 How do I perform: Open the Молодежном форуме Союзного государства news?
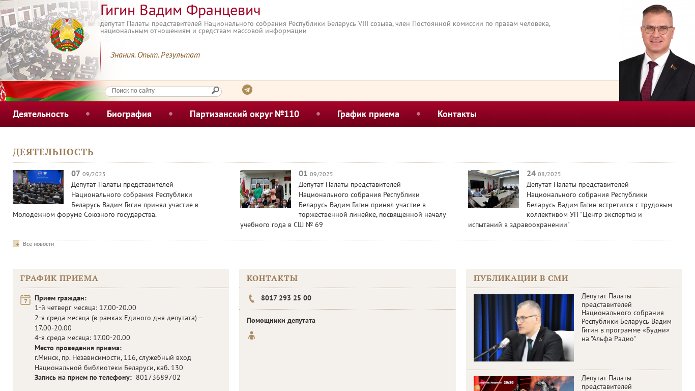[x=105, y=200]
